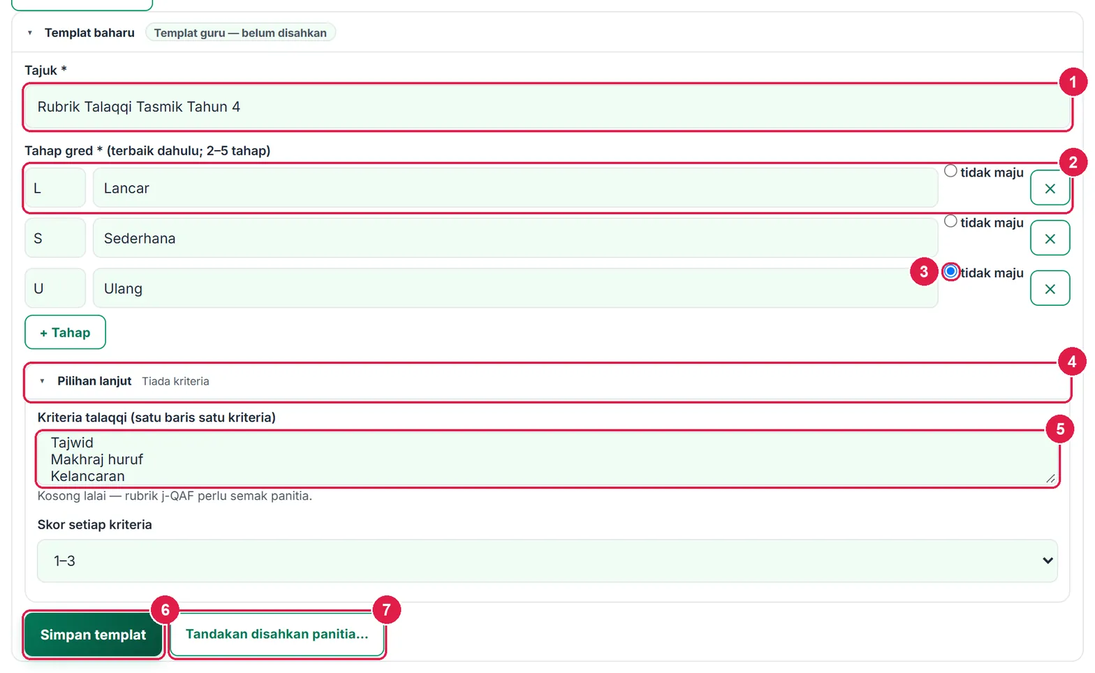This screenshot has width=1095, height=673.
Task: Remove the Ulang grade level row
Action: click(x=1050, y=289)
